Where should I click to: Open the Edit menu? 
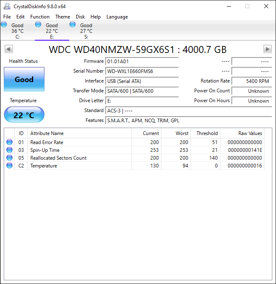pyautogui.click(x=20, y=17)
